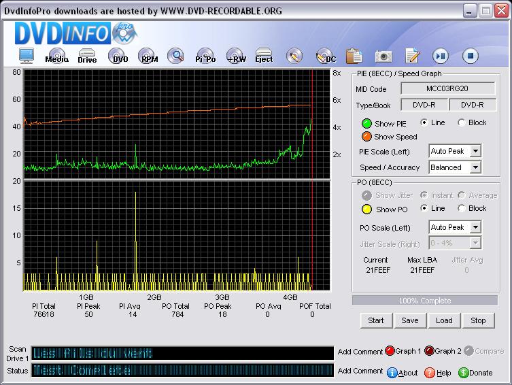Open the DVD toolbar icon

coord(118,56)
